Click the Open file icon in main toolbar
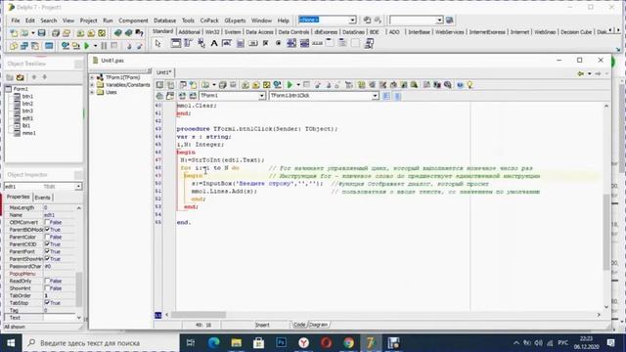Image resolution: width=626 pixels, height=352 pixels. [24, 33]
